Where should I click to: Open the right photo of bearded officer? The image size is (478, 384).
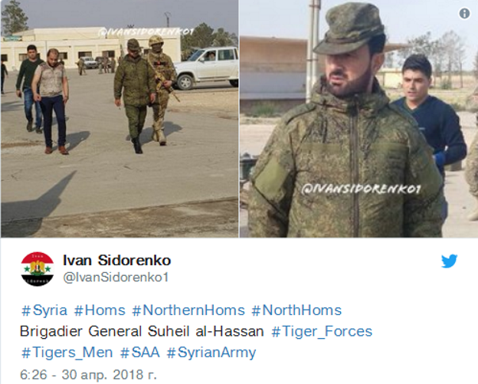(x=358, y=119)
